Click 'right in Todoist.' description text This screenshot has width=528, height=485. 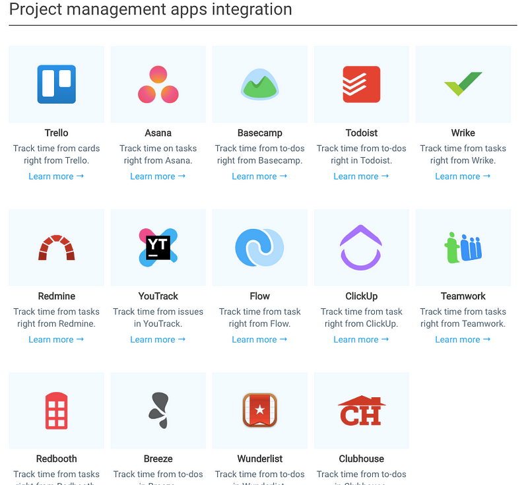pyautogui.click(x=361, y=160)
